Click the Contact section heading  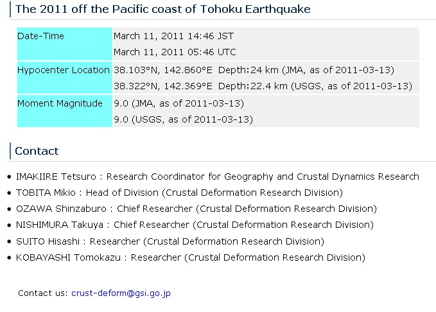pos(37,151)
